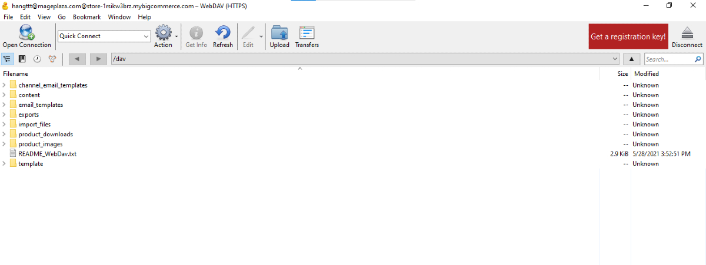Expand the email_templates folder
The height and width of the screenshot is (265, 706).
coord(5,105)
